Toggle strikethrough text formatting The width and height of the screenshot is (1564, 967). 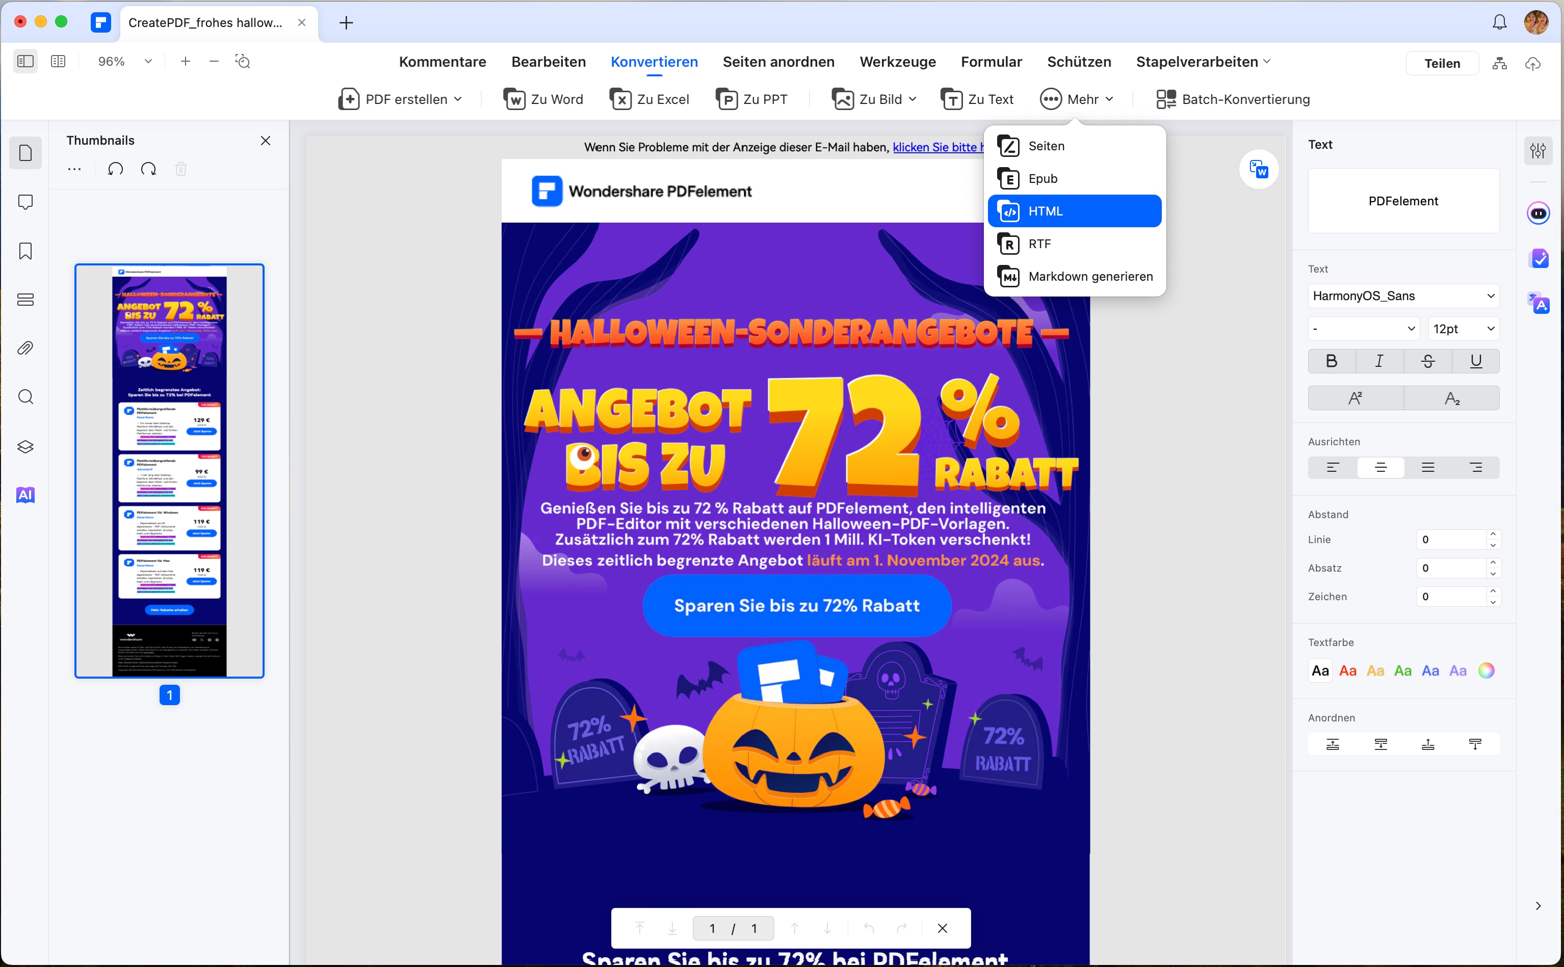click(1428, 361)
